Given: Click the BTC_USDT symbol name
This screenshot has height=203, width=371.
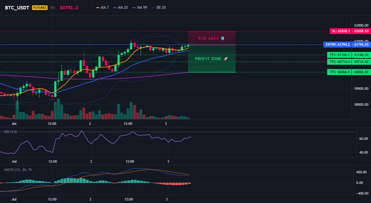Looking at the screenshot, I should click(x=17, y=8).
